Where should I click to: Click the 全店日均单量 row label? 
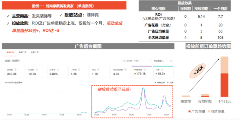pos(158,37)
